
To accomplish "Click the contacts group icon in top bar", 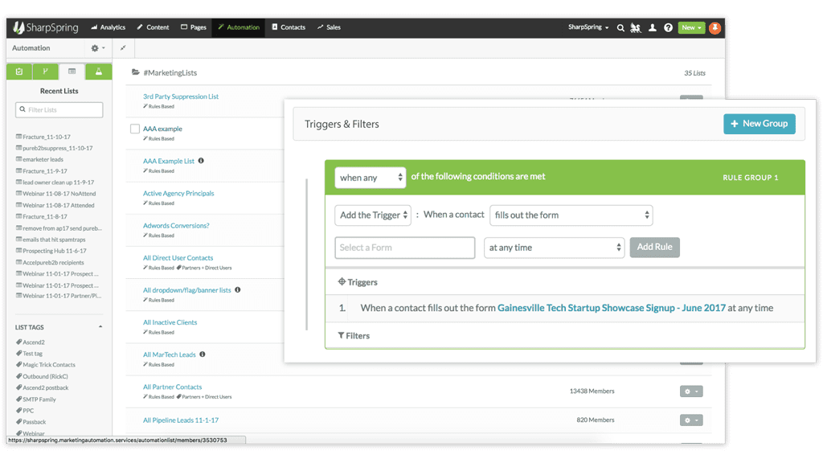I will tap(636, 28).
